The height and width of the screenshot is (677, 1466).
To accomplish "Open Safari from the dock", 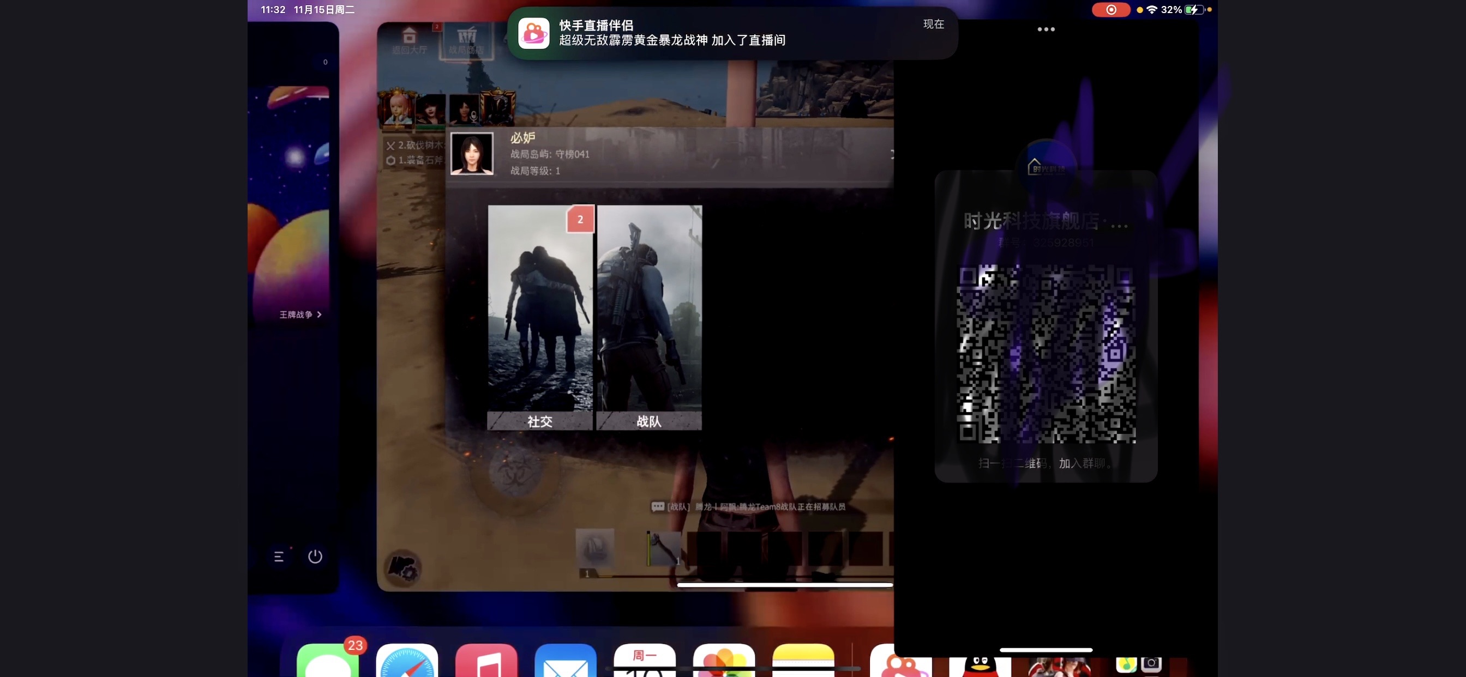I will click(407, 660).
